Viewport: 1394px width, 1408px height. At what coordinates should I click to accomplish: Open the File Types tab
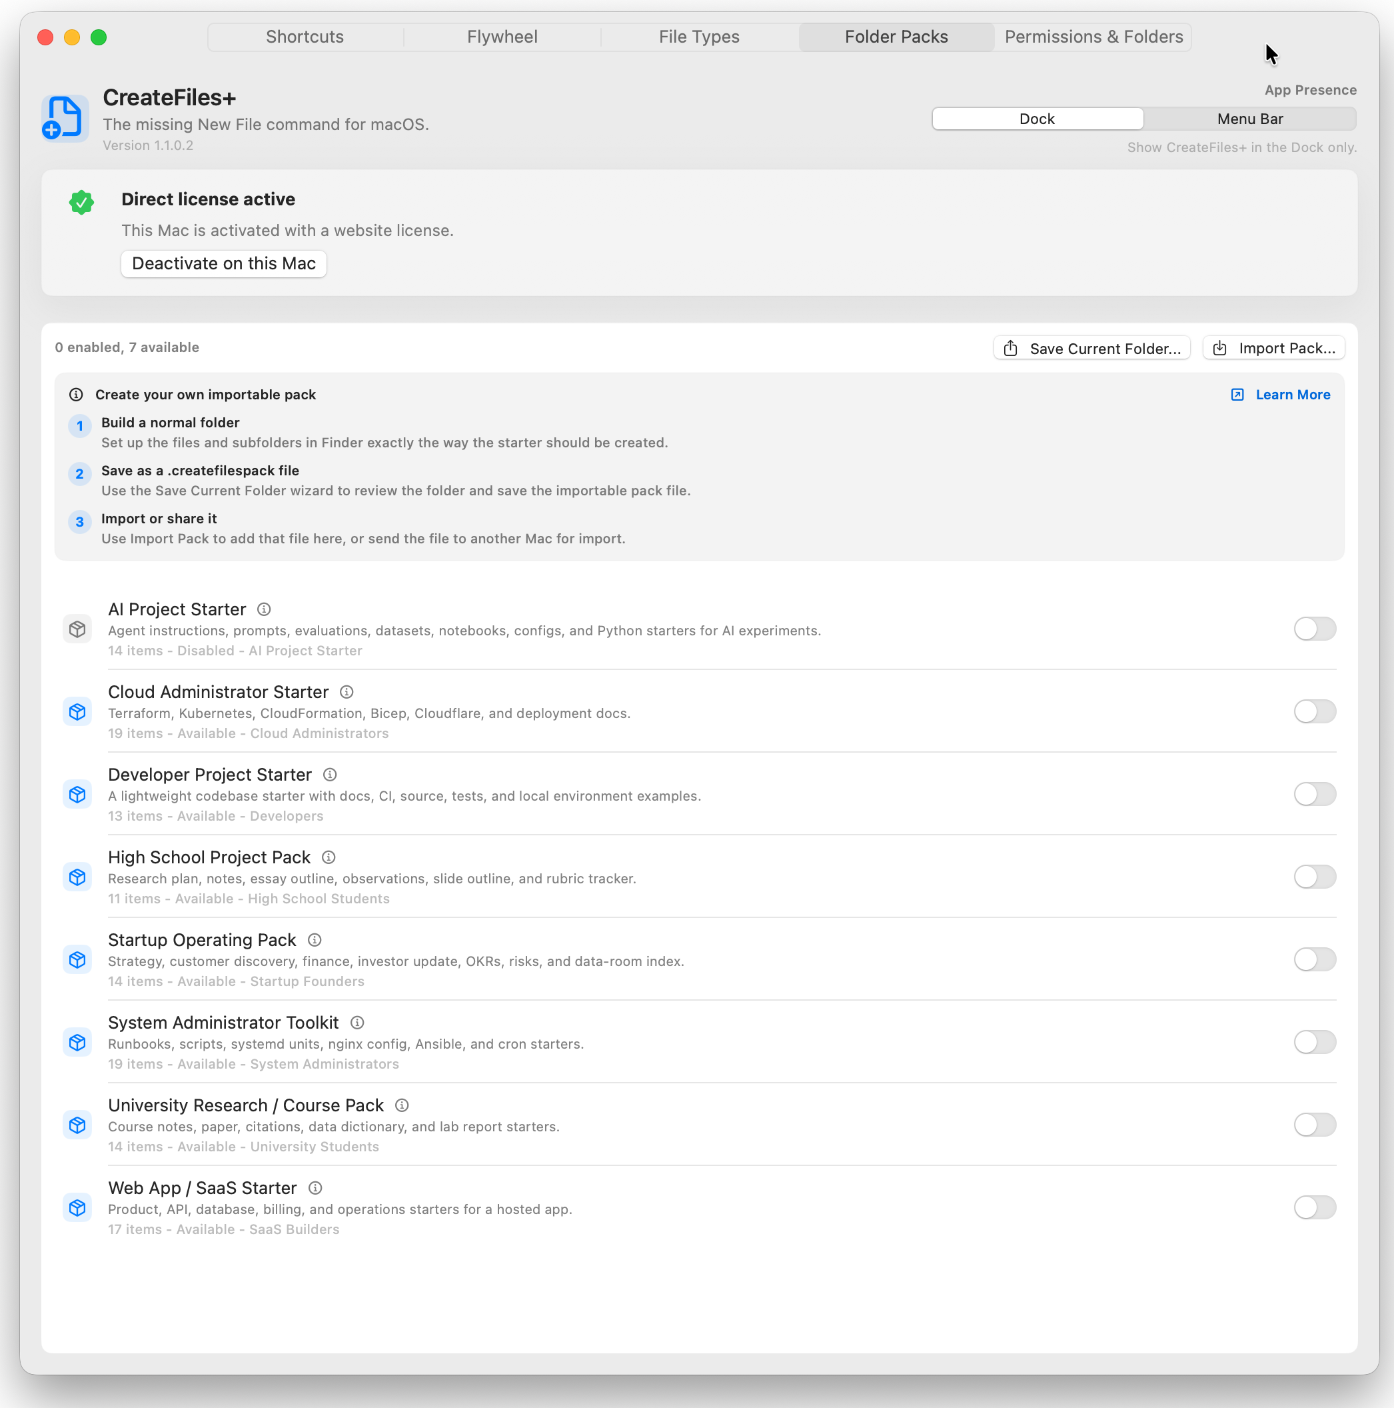point(699,37)
